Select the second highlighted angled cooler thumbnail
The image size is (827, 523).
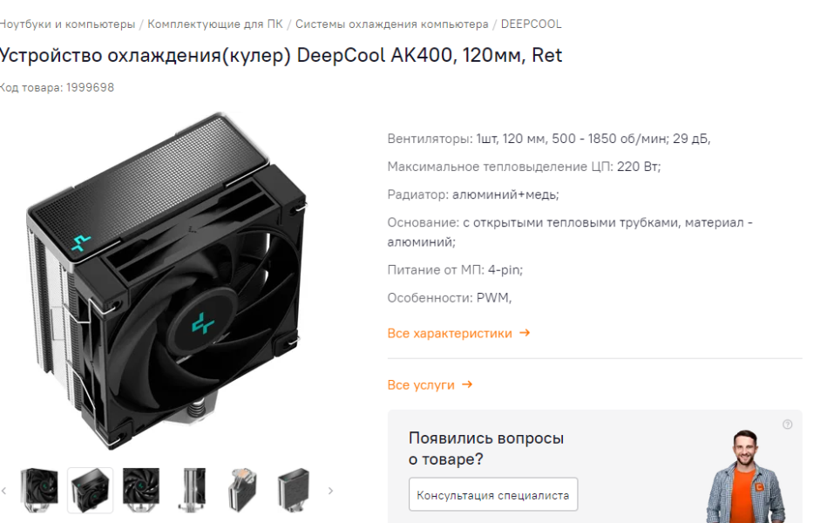[90, 490]
